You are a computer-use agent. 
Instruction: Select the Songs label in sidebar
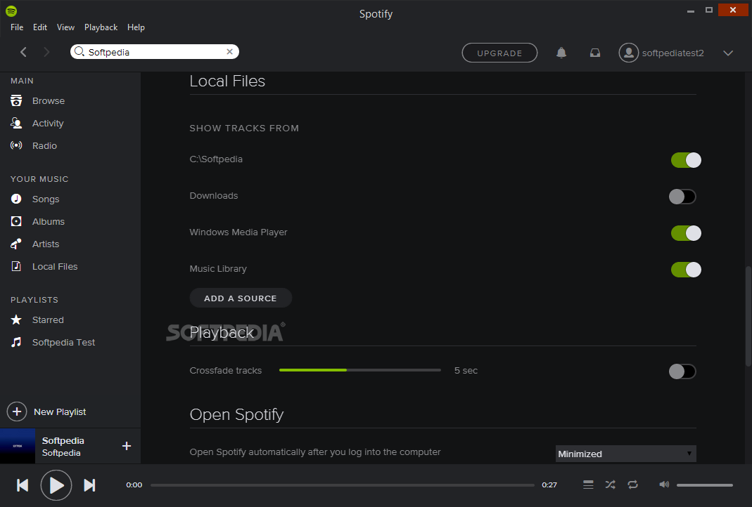pyautogui.click(x=46, y=199)
